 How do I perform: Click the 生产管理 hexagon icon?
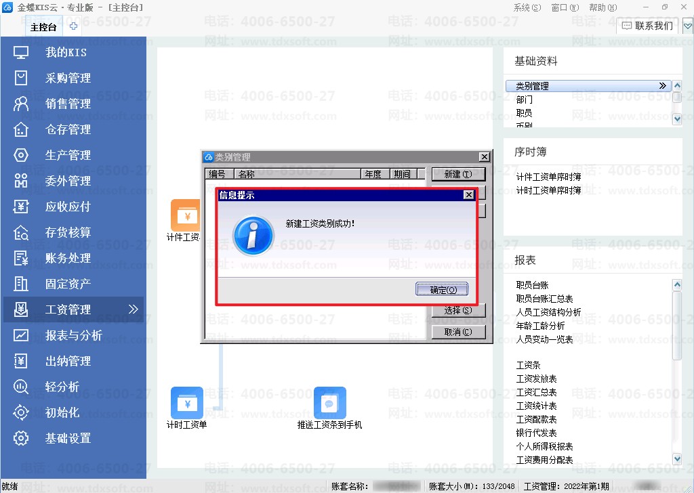[21, 155]
